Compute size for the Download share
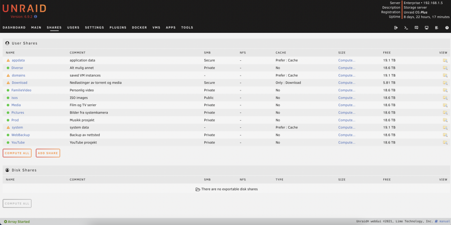451x225 pixels. [346, 83]
